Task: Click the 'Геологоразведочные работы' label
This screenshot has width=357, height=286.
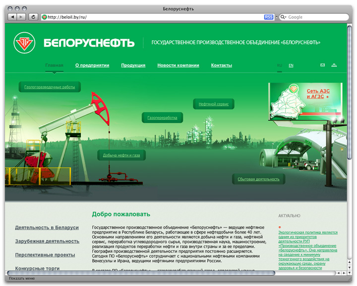Action: 50,87
